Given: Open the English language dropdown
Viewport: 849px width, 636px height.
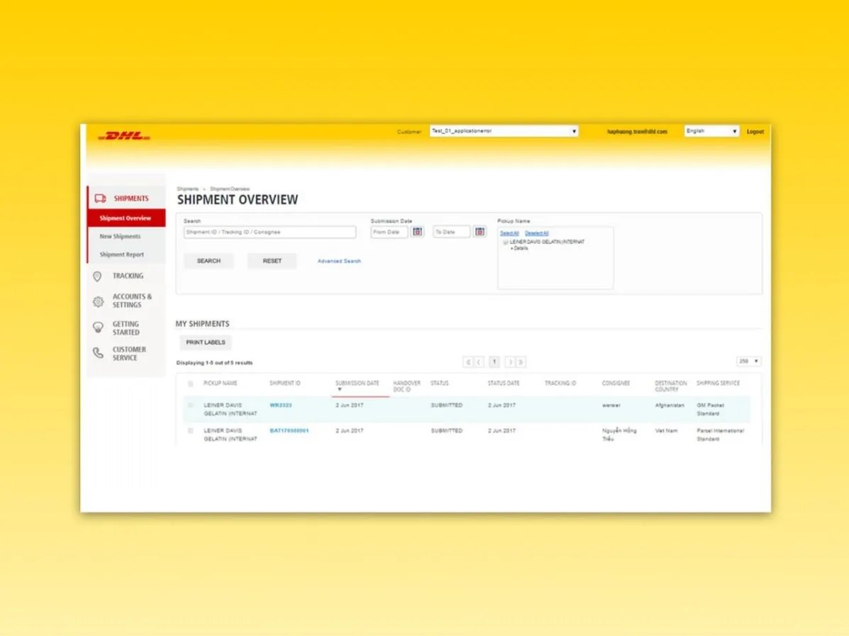Looking at the screenshot, I should 711,131.
